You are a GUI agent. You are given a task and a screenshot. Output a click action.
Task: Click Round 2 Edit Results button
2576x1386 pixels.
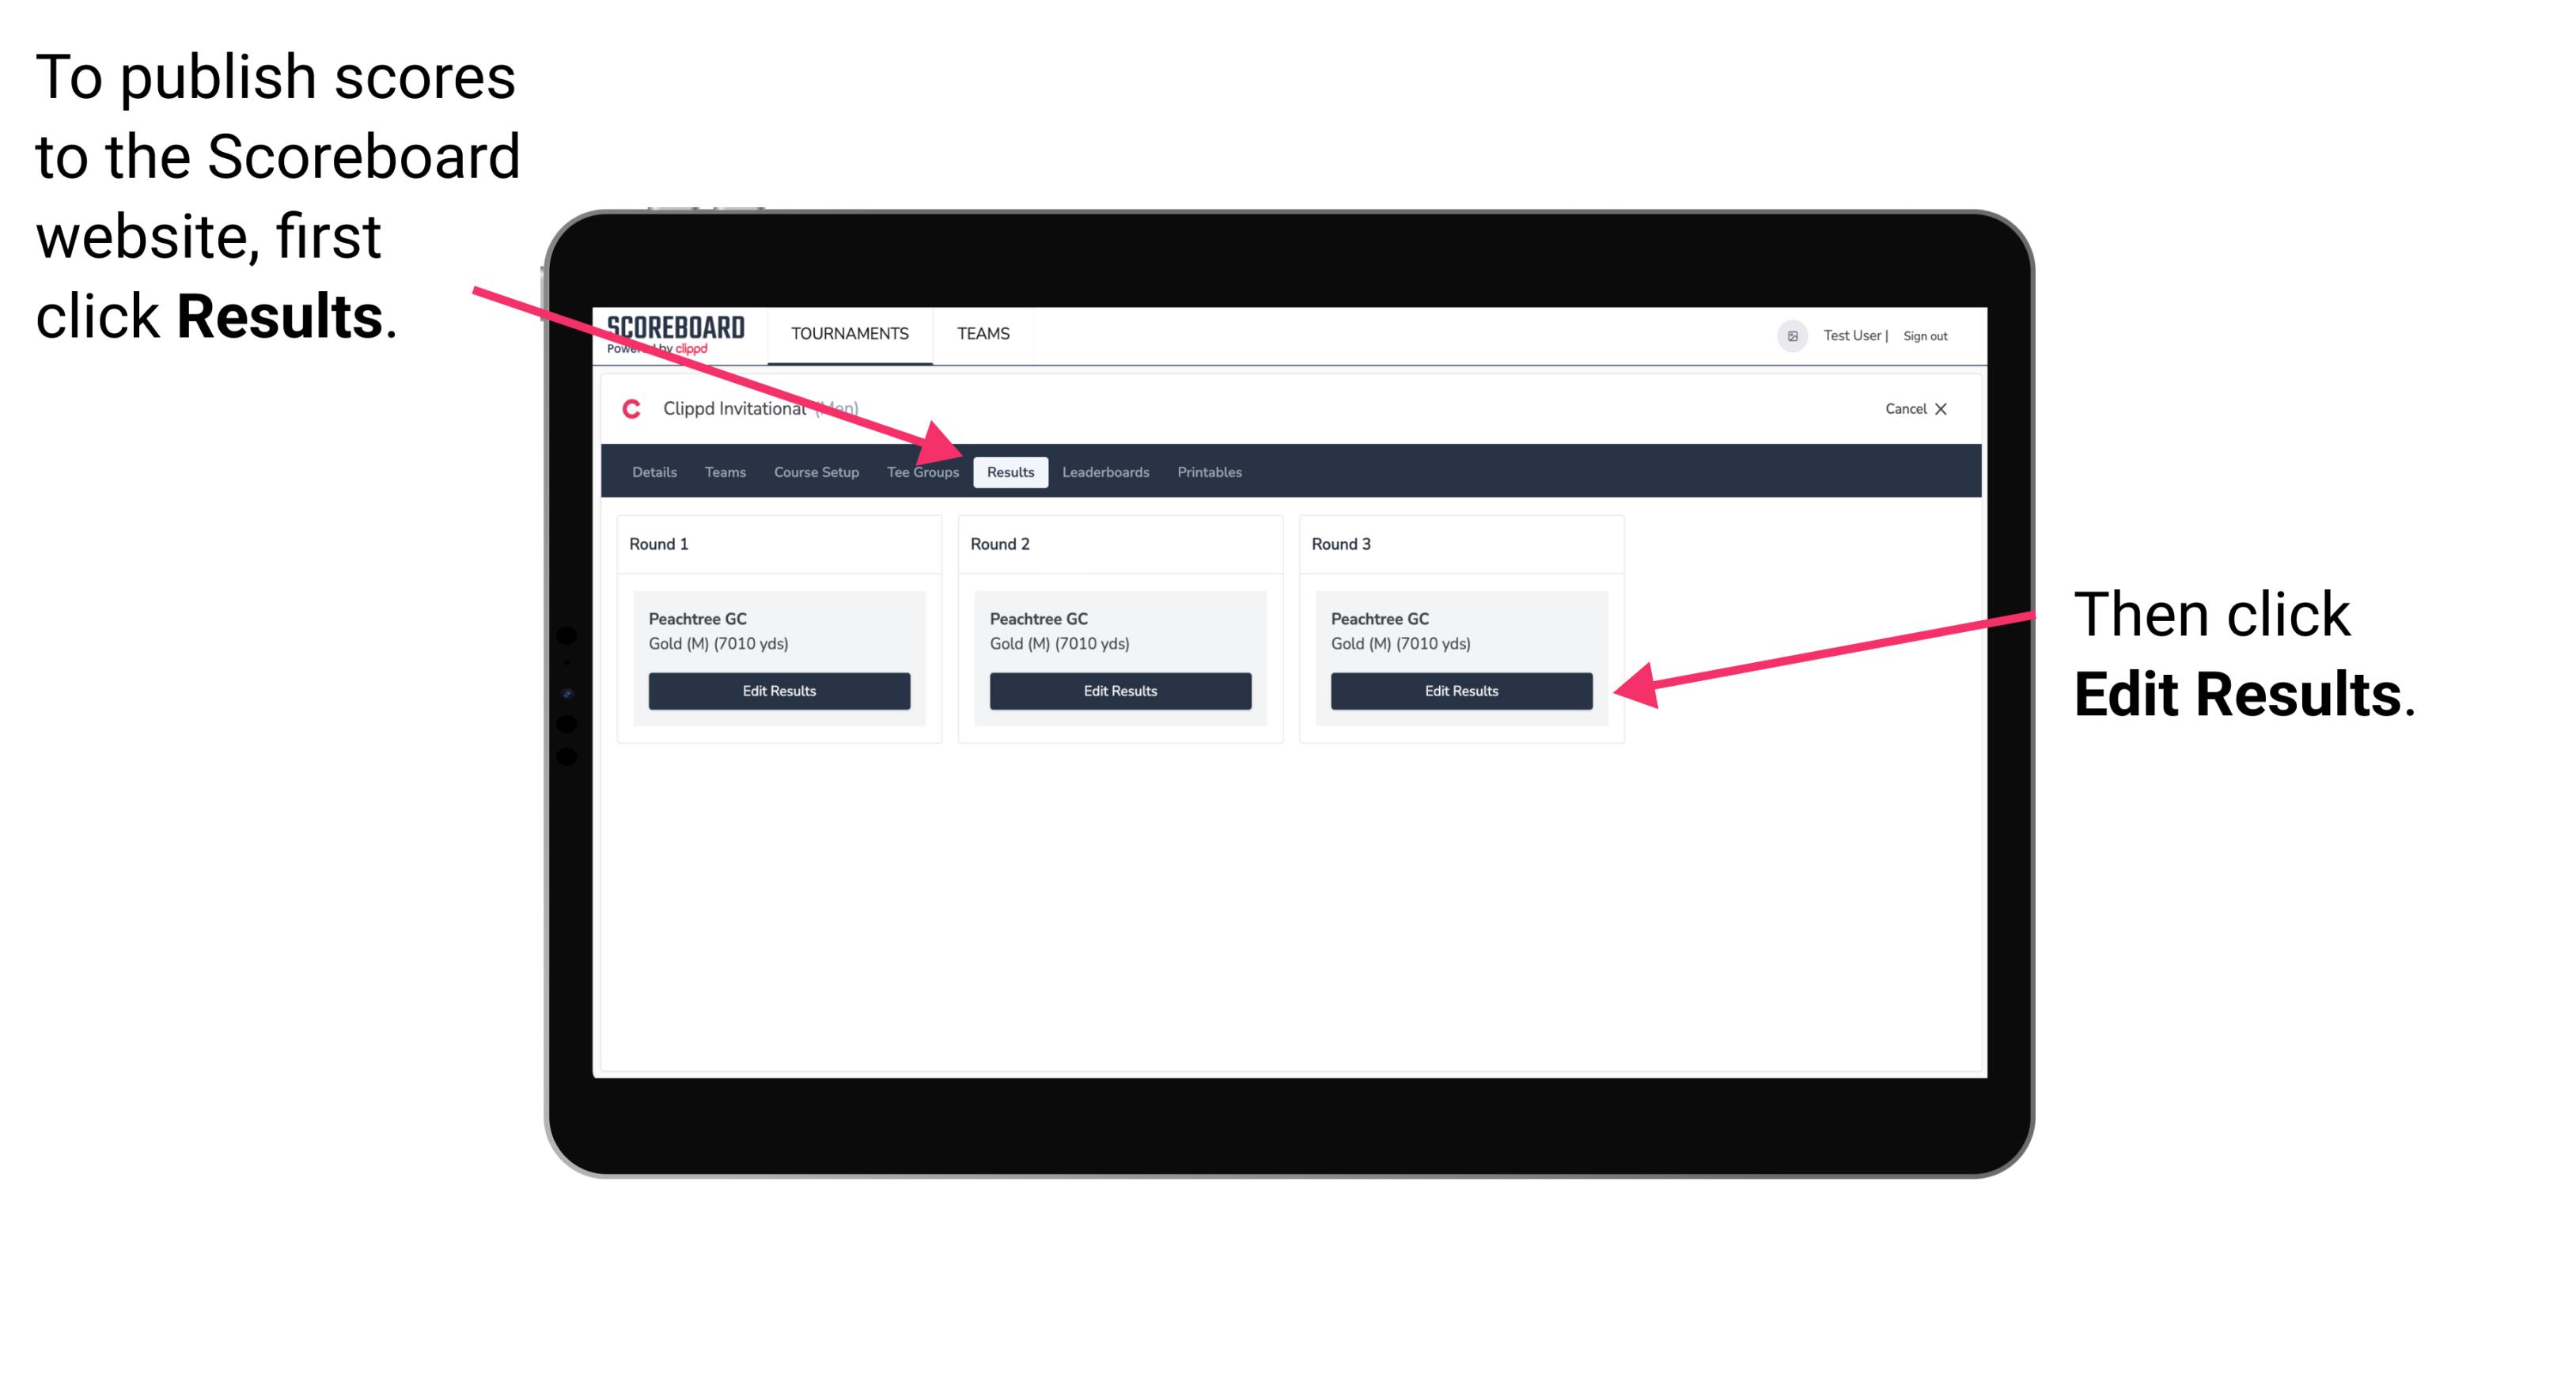[1119, 691]
